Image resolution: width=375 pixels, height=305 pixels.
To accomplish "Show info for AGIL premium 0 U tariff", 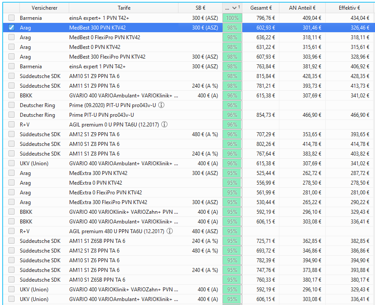I will (164, 124).
